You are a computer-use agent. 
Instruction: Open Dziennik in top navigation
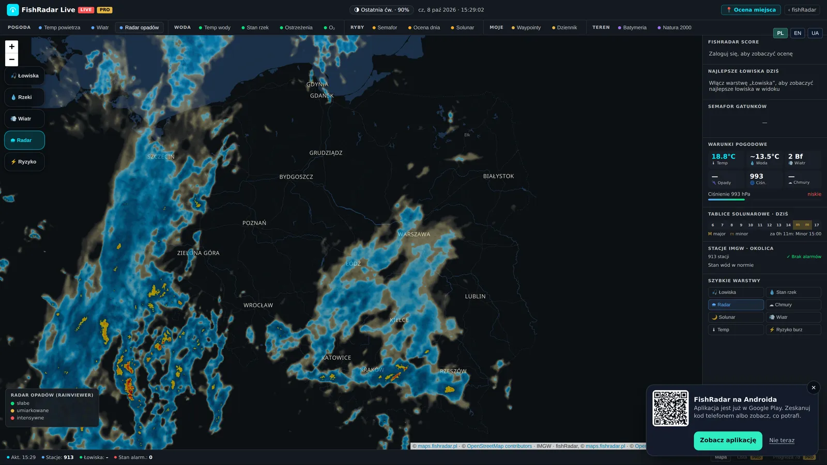tap(564, 28)
